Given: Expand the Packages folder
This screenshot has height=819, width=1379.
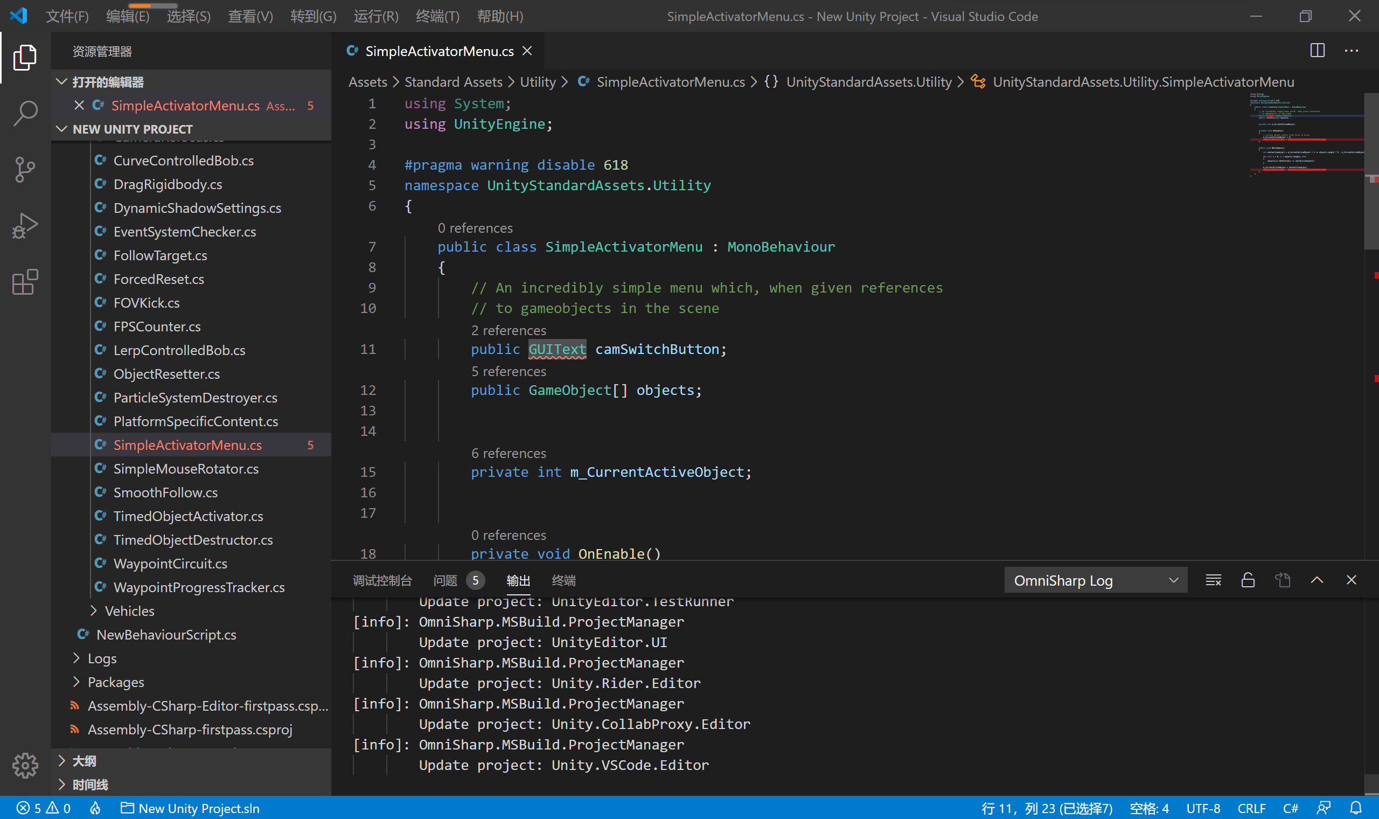Looking at the screenshot, I should pos(115,682).
